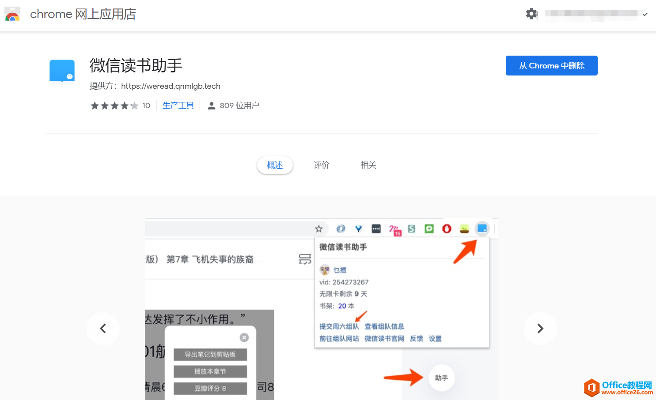Switch to the 评价 tab

pos(322,165)
